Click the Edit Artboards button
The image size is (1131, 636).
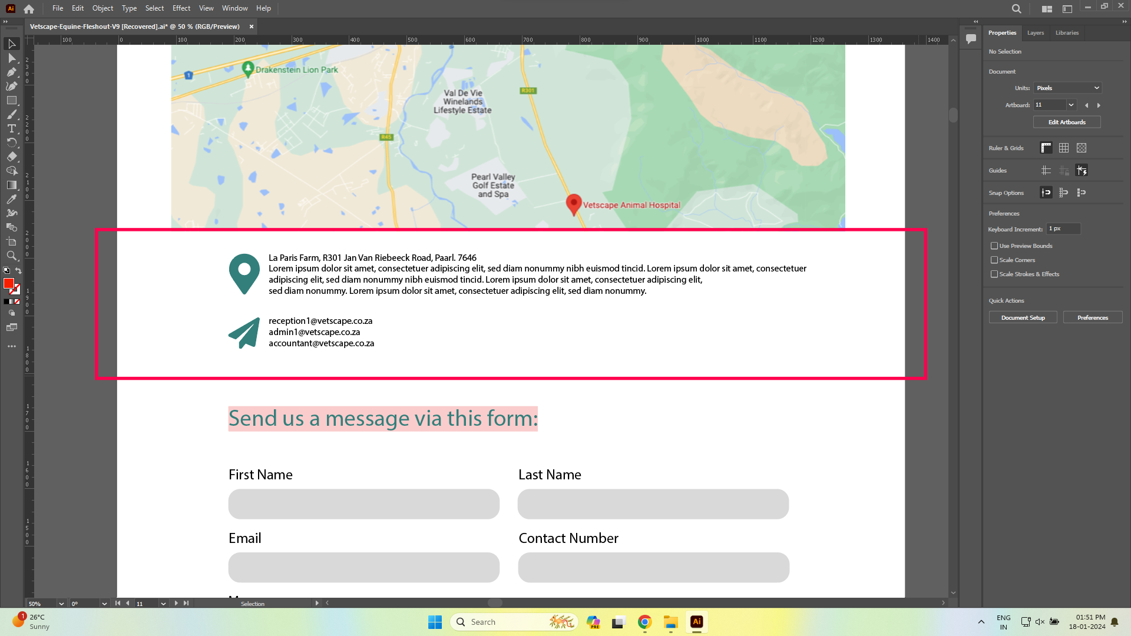click(1066, 122)
